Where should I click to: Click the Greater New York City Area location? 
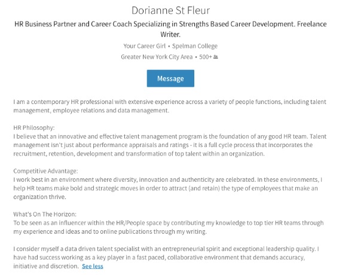157,57
